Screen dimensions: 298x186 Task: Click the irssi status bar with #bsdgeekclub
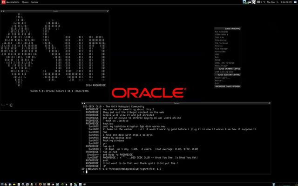[121, 169]
